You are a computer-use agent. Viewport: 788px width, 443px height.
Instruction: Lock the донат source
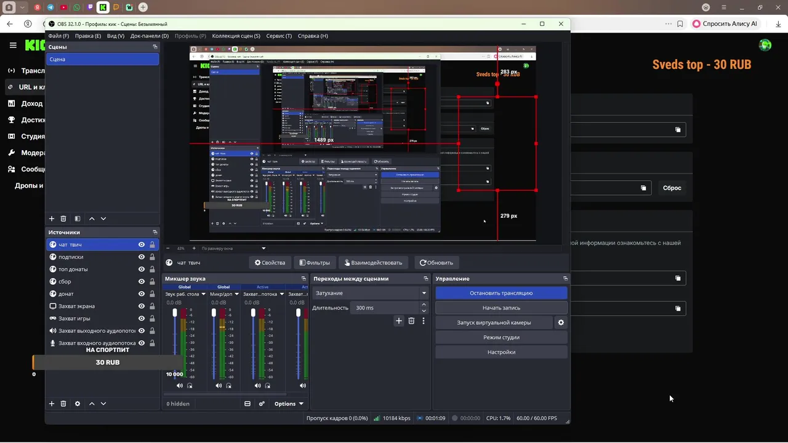click(152, 294)
